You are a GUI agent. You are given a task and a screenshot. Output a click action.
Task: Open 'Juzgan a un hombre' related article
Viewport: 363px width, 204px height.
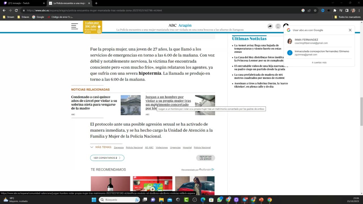pyautogui.click(x=168, y=103)
